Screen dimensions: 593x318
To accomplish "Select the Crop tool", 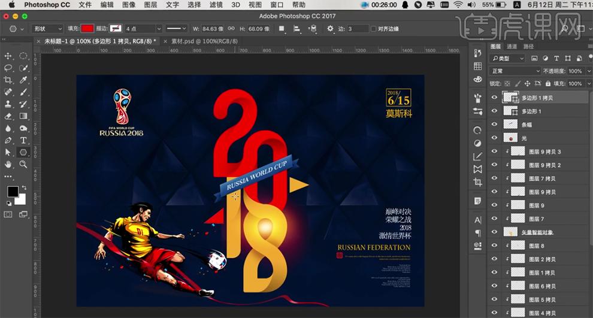I will [8, 80].
